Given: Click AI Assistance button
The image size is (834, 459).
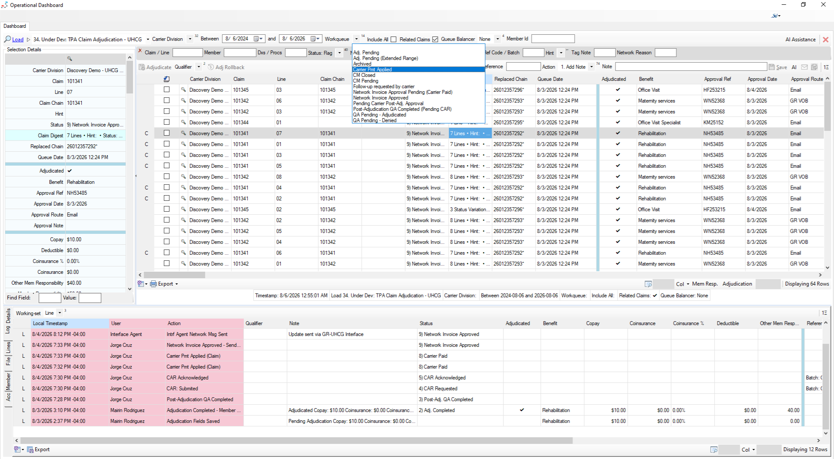Looking at the screenshot, I should [x=801, y=40].
